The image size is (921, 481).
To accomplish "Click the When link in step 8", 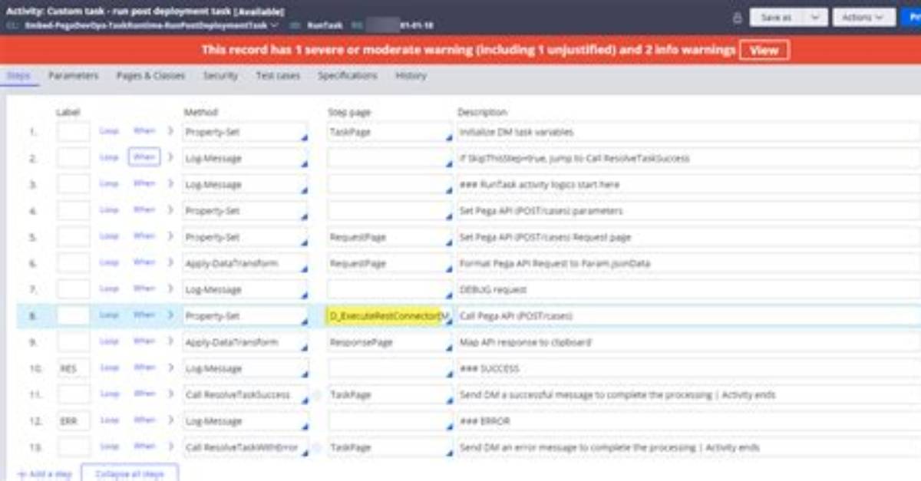I will tap(144, 315).
